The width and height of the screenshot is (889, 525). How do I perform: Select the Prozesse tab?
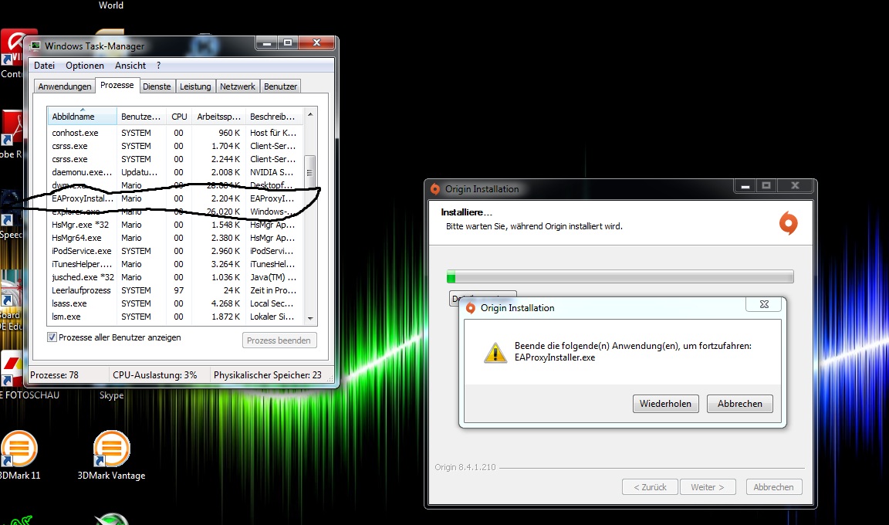(x=117, y=85)
